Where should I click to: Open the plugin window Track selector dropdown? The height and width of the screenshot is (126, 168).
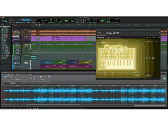coord(101,32)
